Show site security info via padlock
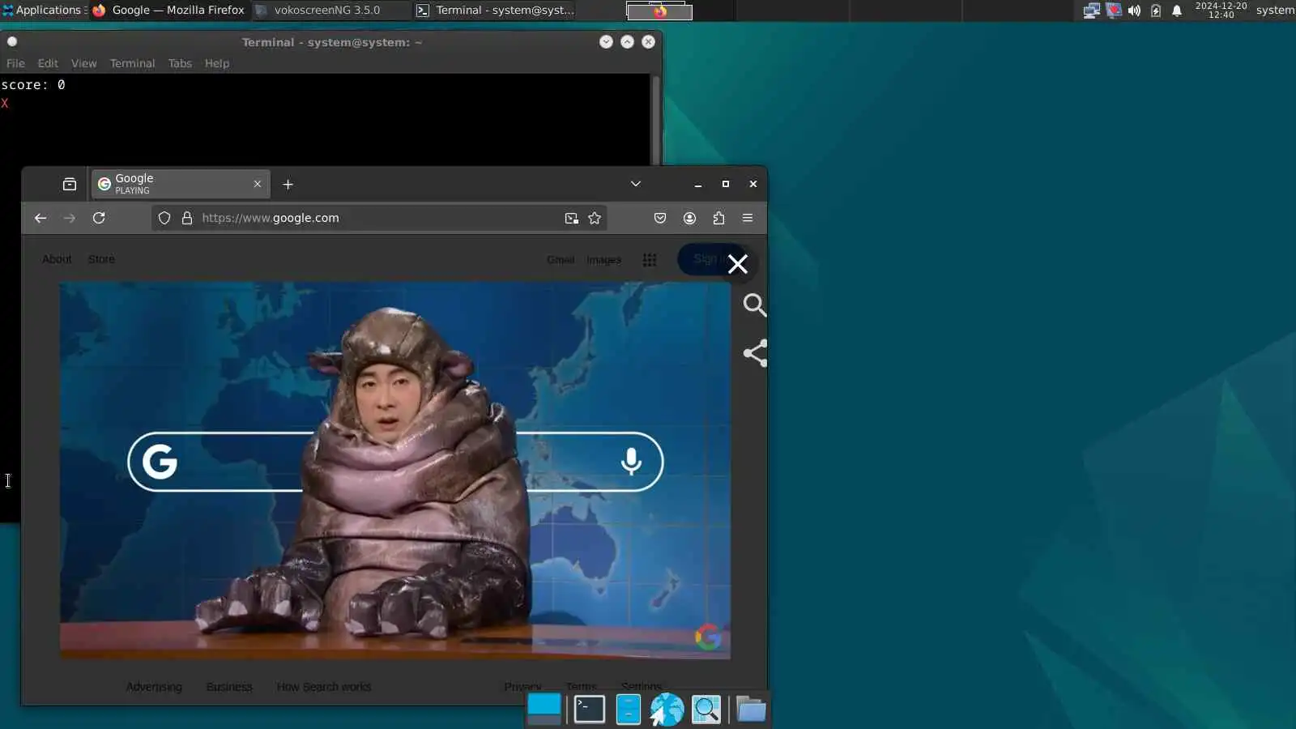The image size is (1296, 729). [187, 218]
